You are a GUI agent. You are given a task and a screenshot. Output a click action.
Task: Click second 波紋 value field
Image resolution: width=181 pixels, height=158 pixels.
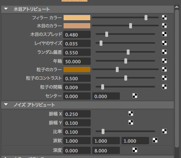[106, 141]
